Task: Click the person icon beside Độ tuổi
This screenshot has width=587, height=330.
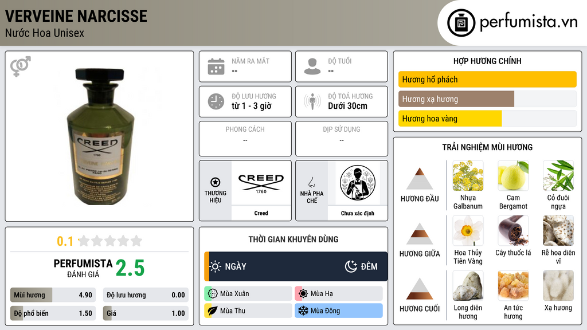Action: [312, 66]
